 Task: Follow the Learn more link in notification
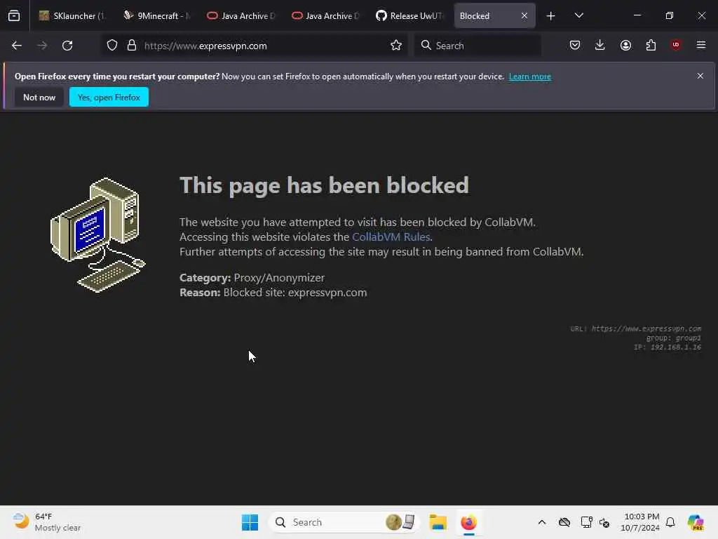[x=530, y=76]
